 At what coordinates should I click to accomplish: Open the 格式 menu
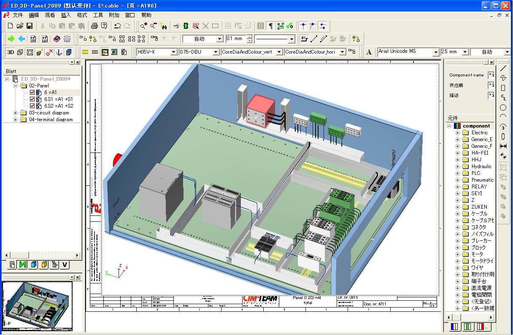pyautogui.click(x=82, y=15)
